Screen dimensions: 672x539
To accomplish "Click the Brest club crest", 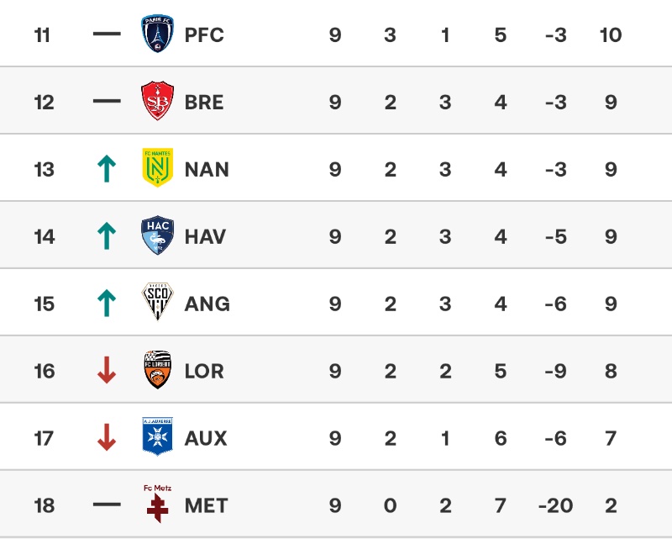I will 157,102.
